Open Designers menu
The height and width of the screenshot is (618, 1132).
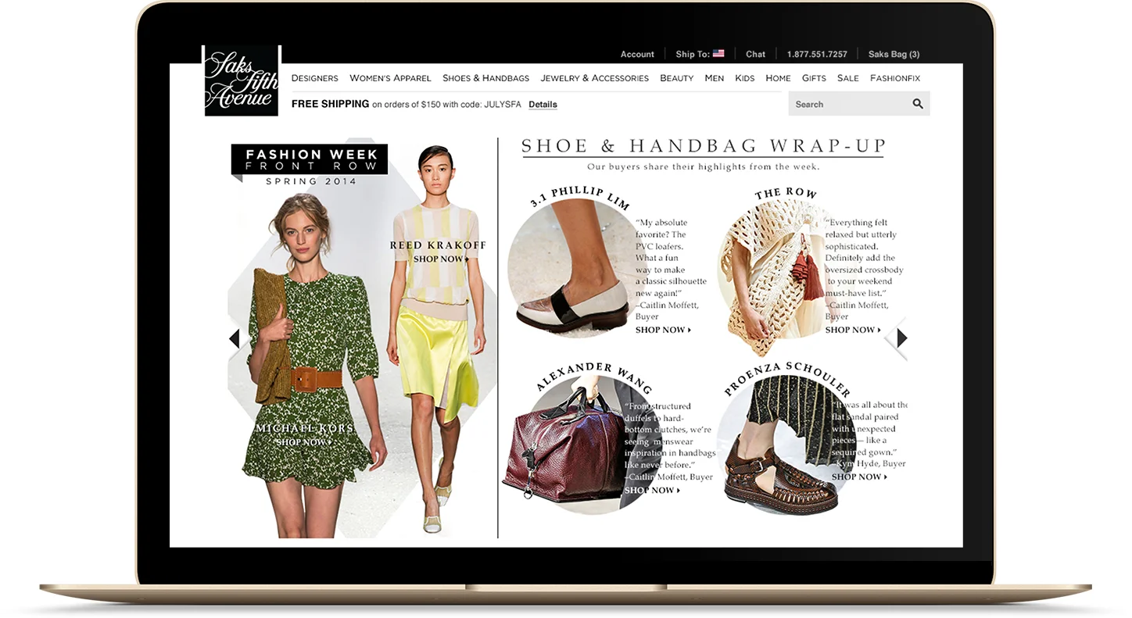coord(314,78)
